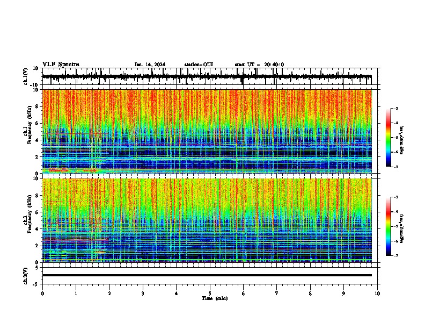Click the time axis tick label "3"
Viewport: 425px width, 329px height.
point(143,294)
